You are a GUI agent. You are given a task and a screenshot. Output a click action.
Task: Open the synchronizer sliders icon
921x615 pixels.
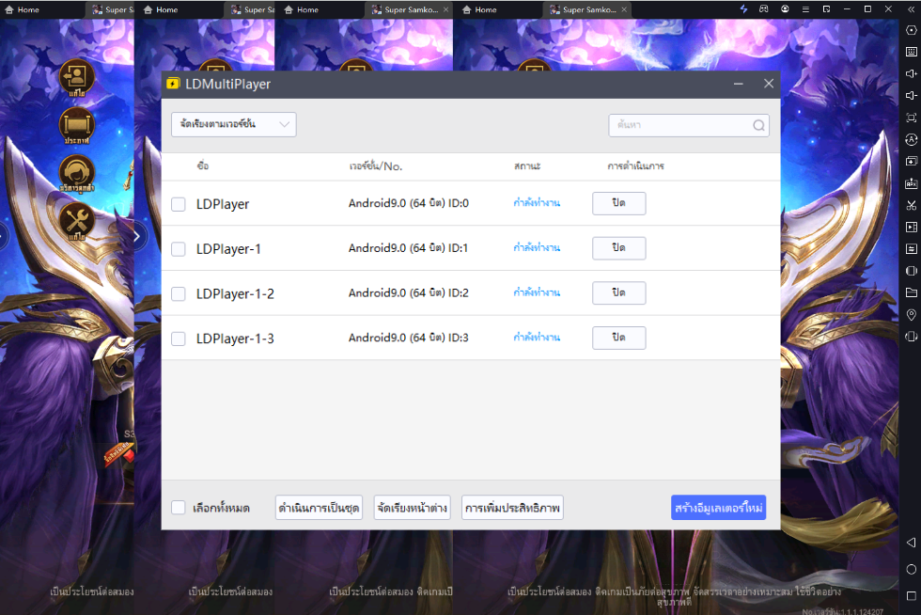911,248
